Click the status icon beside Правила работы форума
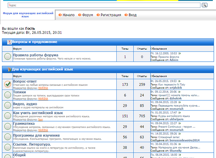This screenshot has height=158, width=216. coord(7,57)
